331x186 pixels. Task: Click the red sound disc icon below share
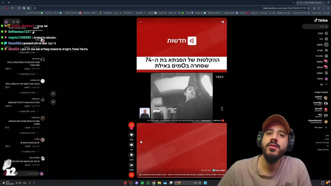pos(131,175)
